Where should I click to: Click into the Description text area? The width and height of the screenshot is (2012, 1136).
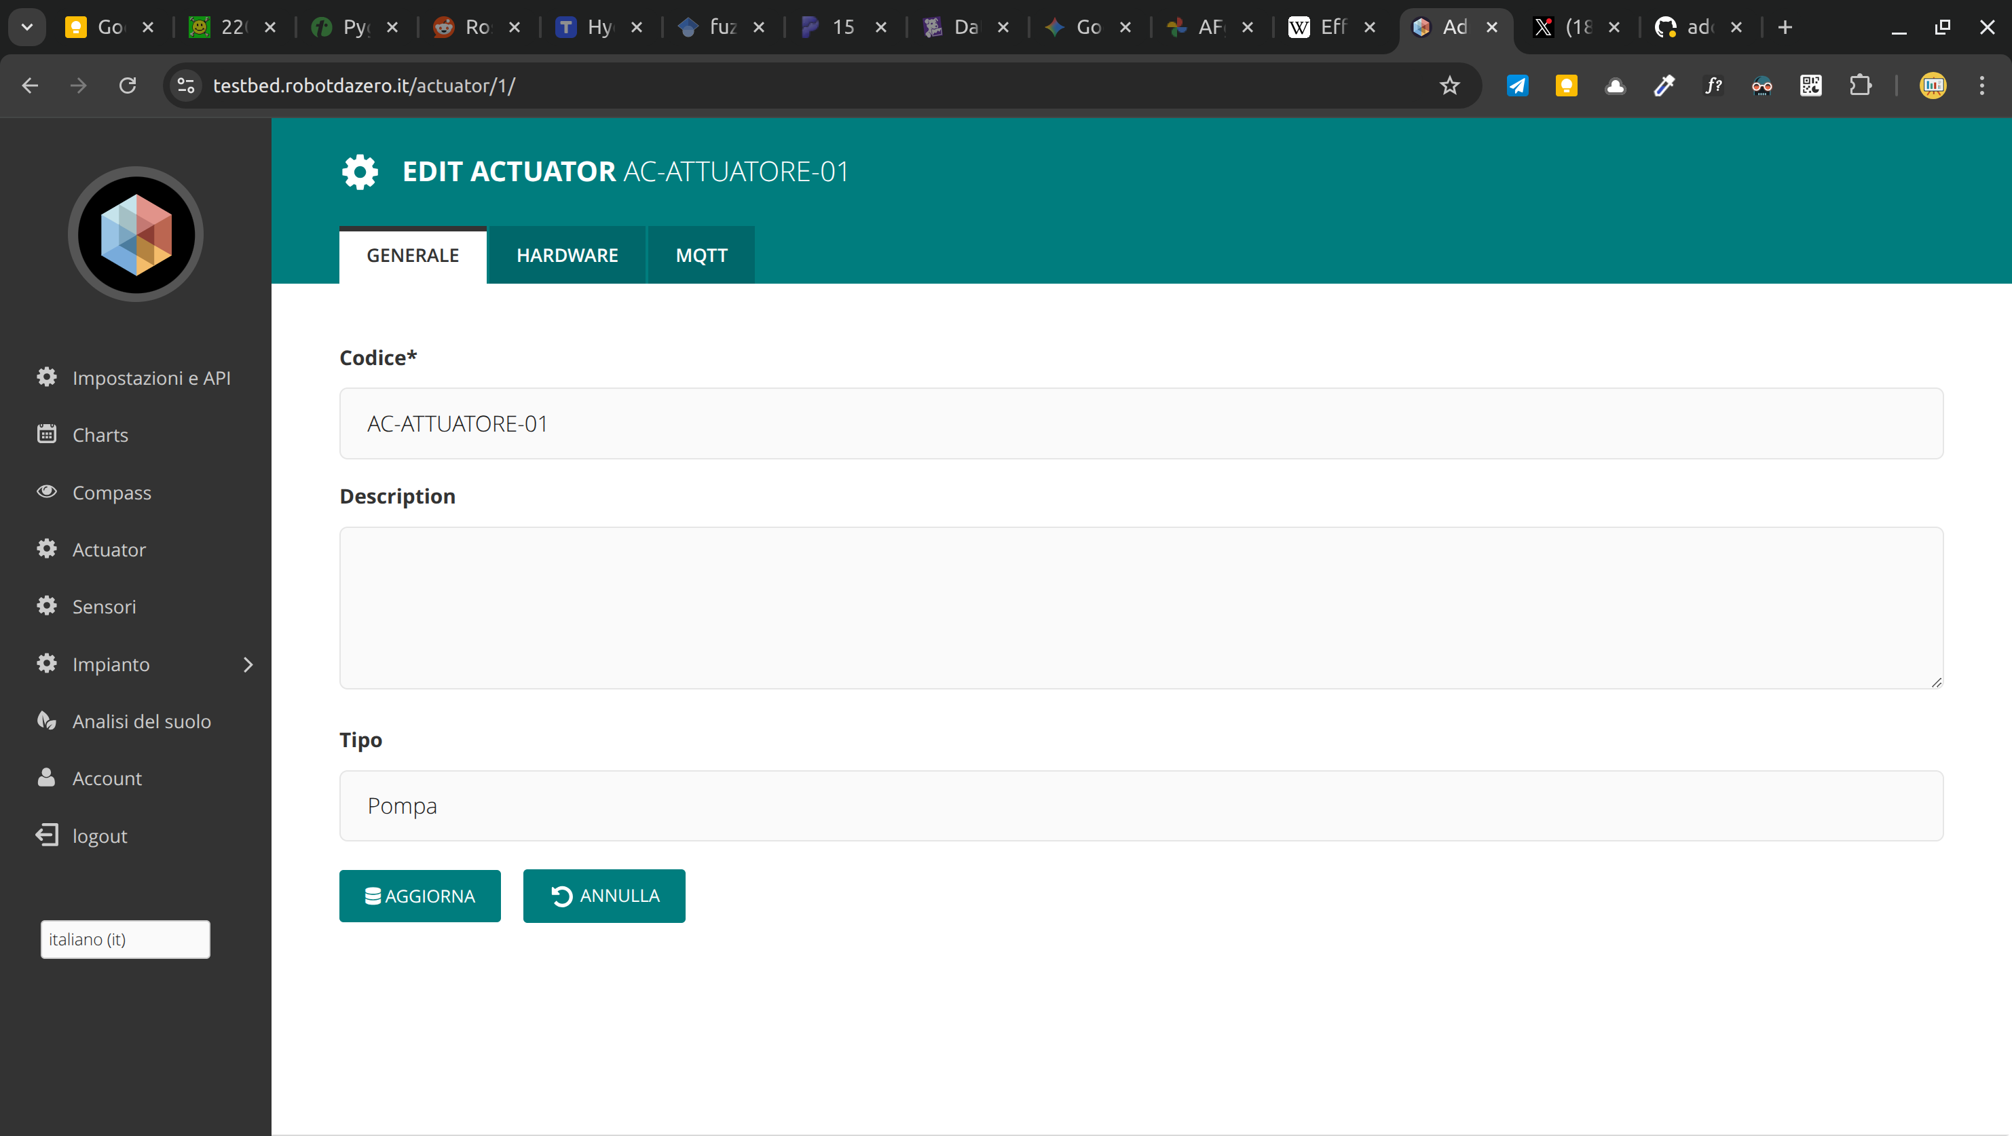pyautogui.click(x=1140, y=607)
